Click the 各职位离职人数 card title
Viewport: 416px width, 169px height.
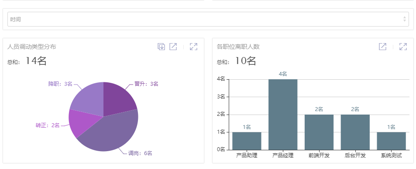pyautogui.click(x=238, y=47)
